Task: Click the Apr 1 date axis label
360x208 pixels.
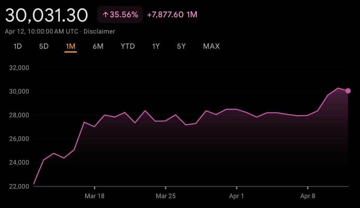Action: (x=236, y=196)
